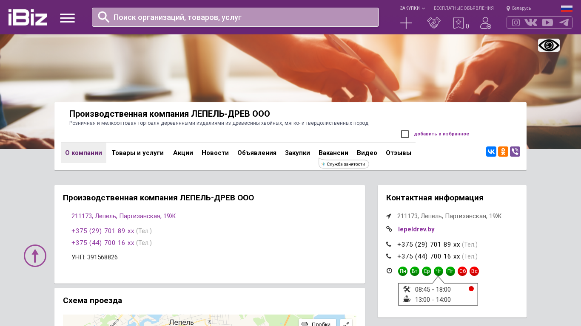Open the favorites bookmark icon
The image size is (581, 326).
pos(458,23)
